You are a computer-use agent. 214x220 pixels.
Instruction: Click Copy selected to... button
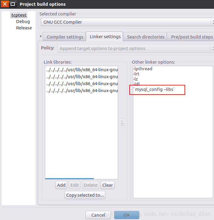(85, 195)
